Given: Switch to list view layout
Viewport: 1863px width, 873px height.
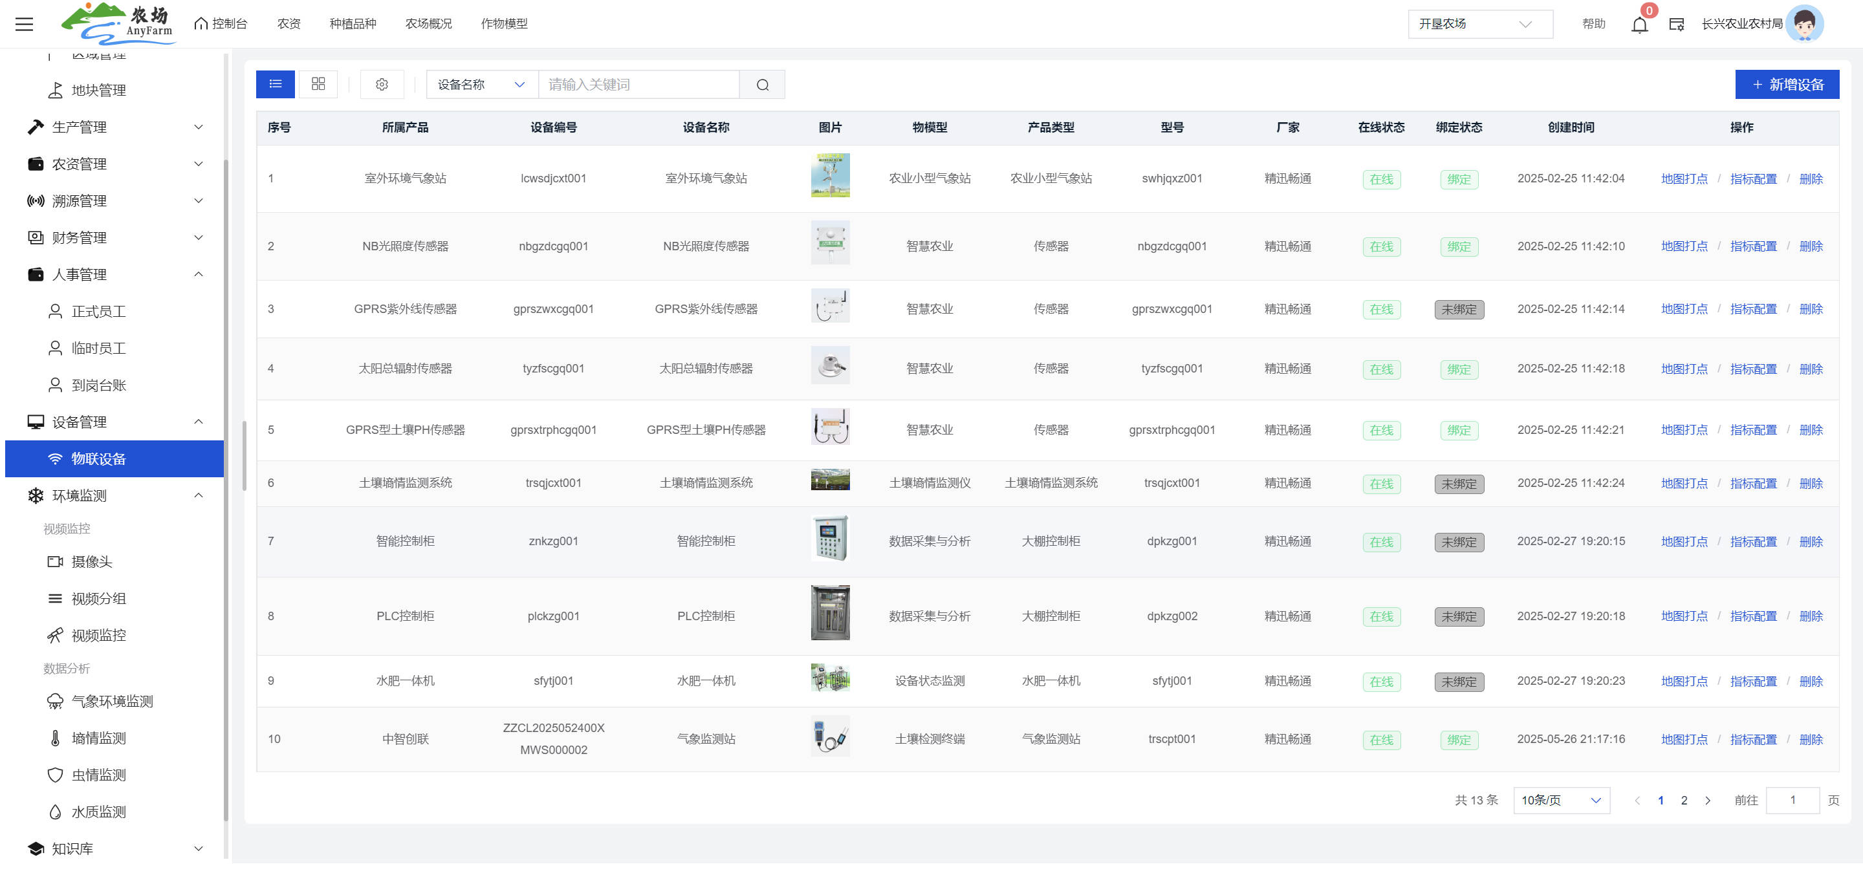Looking at the screenshot, I should (x=275, y=85).
